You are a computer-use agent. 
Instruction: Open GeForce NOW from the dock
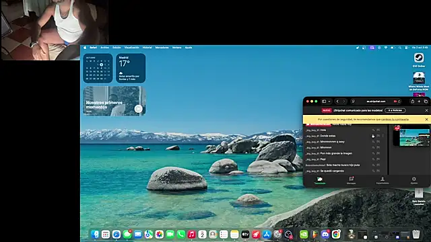click(304, 235)
